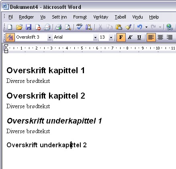Toggle bold (F) formatting

121,37
